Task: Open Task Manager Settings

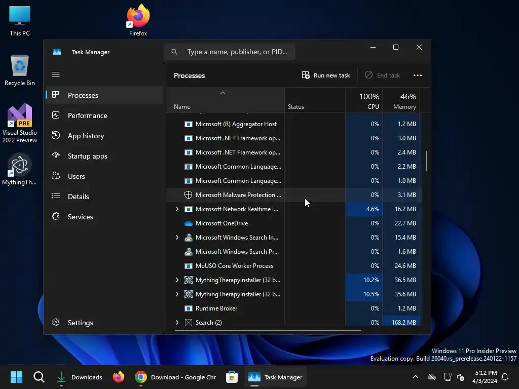Action: [x=104, y=323]
